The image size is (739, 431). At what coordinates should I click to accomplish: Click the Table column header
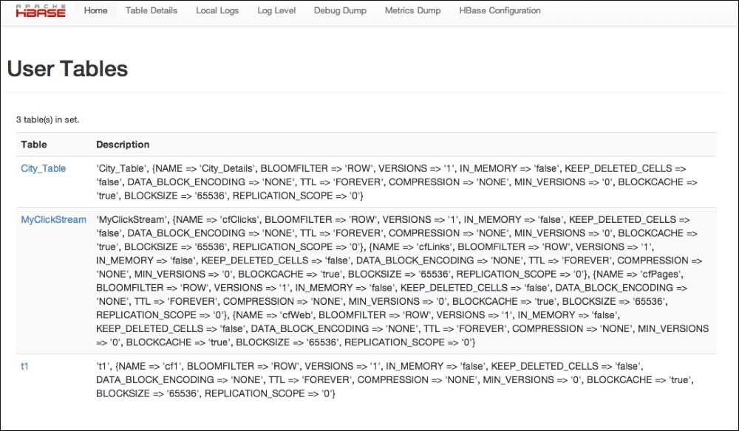click(x=34, y=145)
